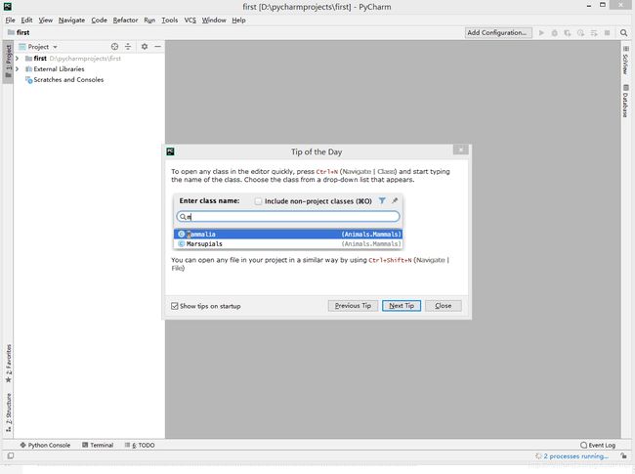The height and width of the screenshot is (474, 635).
Task: Open the Database side tab
Action: pos(625,101)
